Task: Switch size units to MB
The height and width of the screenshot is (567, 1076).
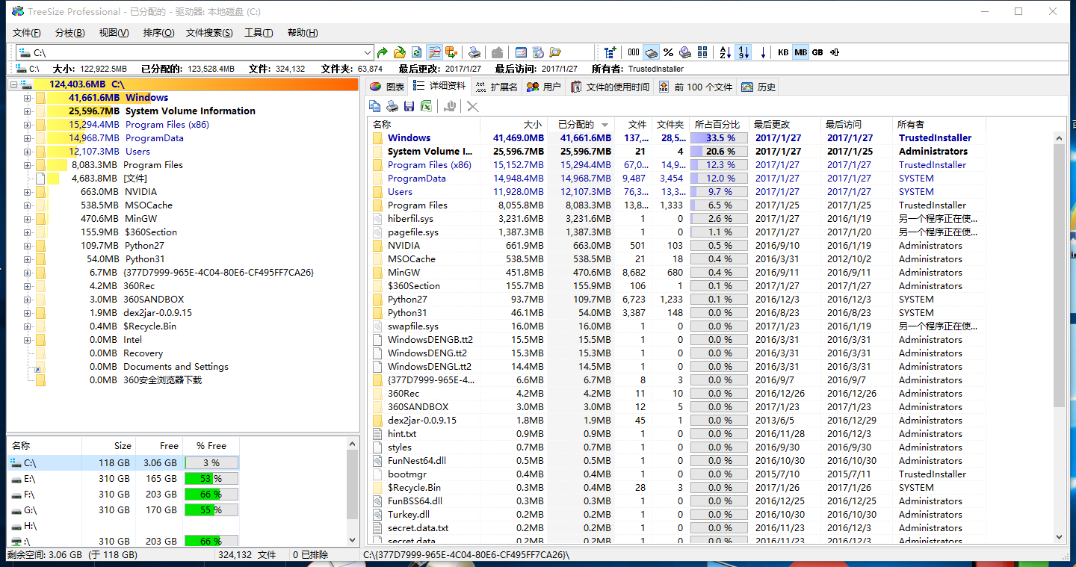Action: [800, 52]
